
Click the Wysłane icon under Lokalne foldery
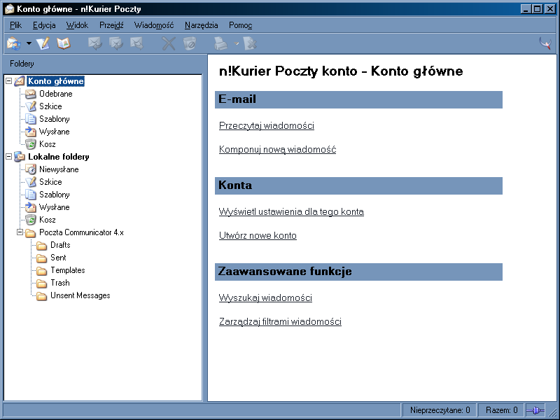tap(31, 207)
